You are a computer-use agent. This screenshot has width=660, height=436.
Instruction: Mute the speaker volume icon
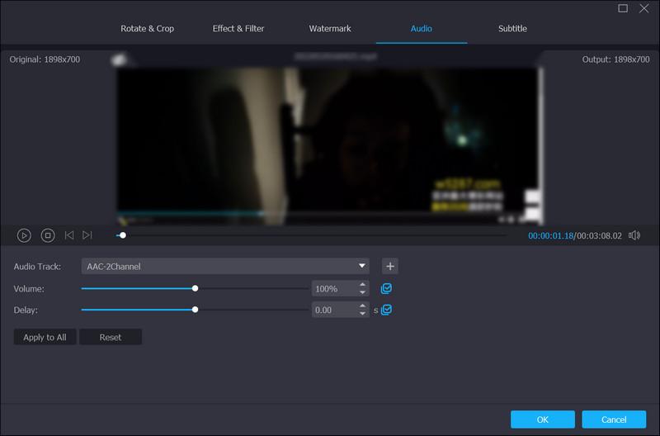[x=634, y=235]
